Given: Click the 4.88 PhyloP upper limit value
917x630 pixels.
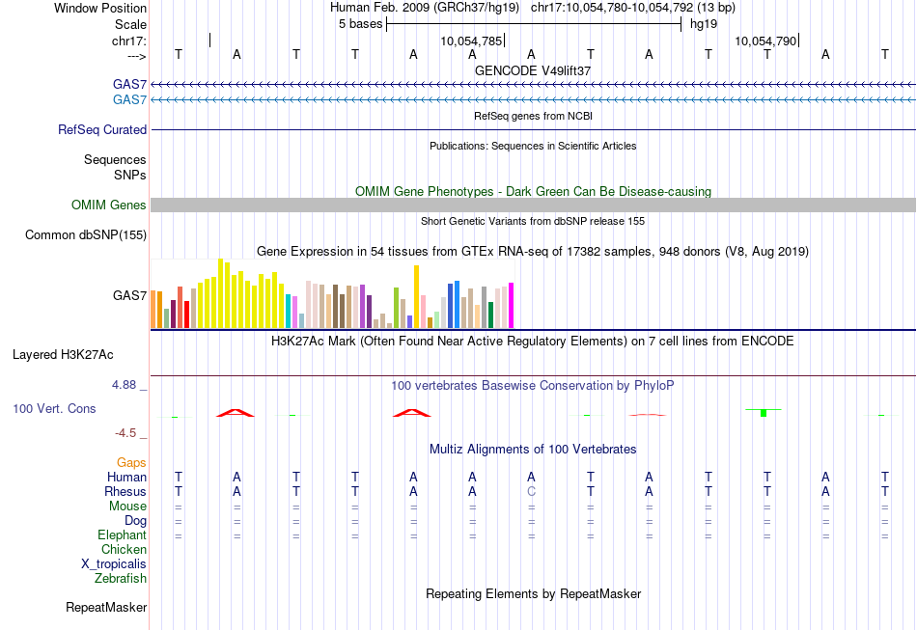Looking at the screenshot, I should tap(124, 385).
